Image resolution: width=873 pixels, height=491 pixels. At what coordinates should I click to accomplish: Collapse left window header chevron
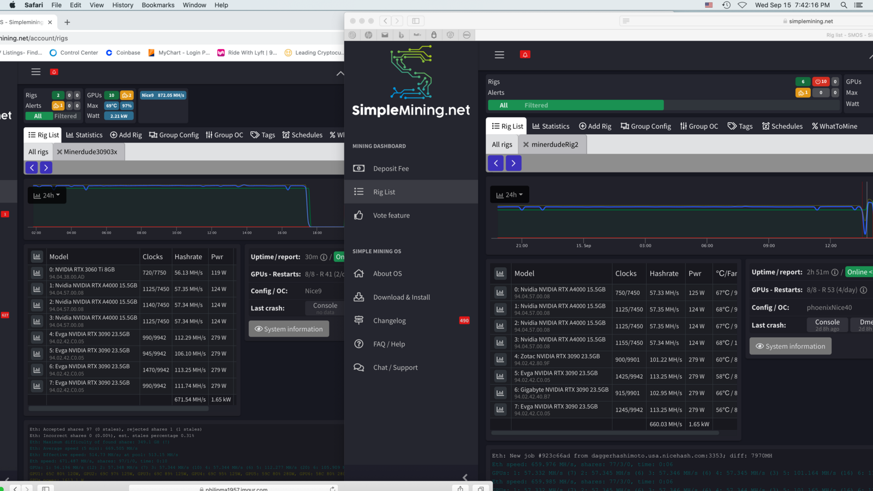(x=340, y=74)
